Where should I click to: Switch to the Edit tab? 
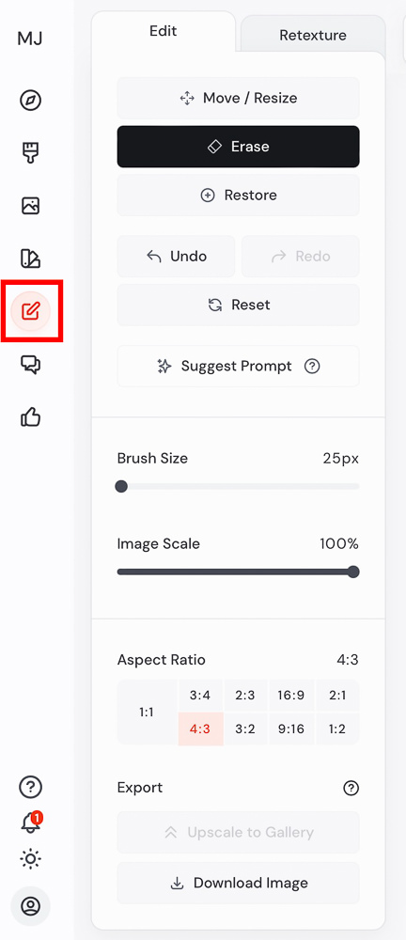pos(164,31)
